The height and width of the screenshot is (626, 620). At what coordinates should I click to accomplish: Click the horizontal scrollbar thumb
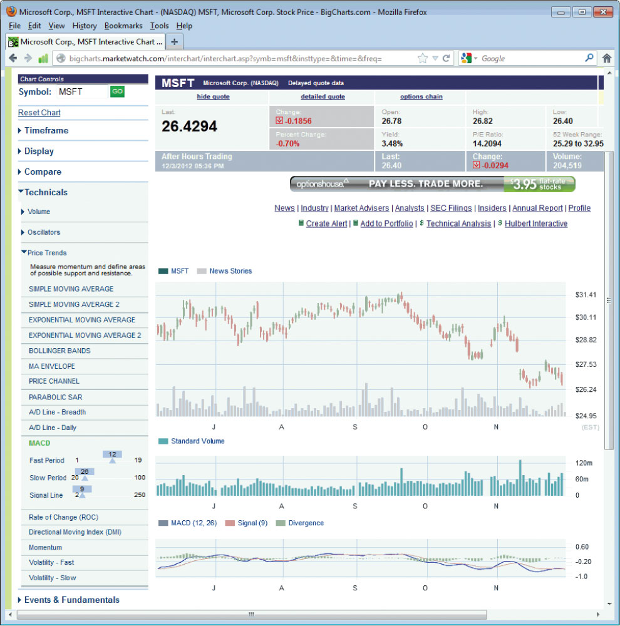(251, 614)
